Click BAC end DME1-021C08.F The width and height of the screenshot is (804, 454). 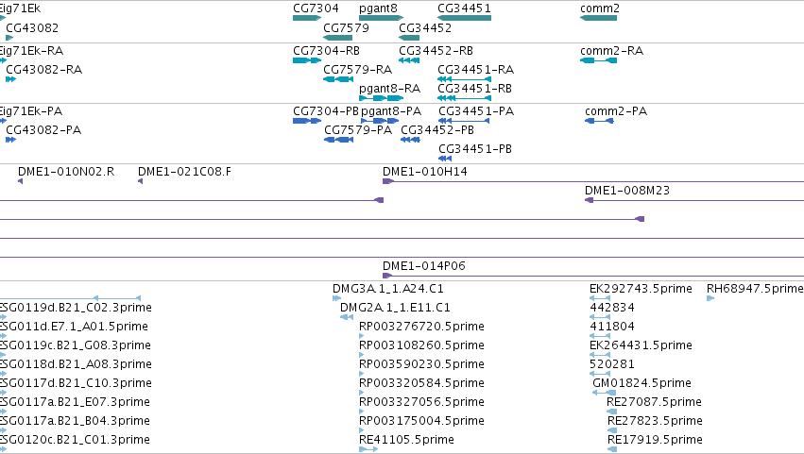click(184, 172)
